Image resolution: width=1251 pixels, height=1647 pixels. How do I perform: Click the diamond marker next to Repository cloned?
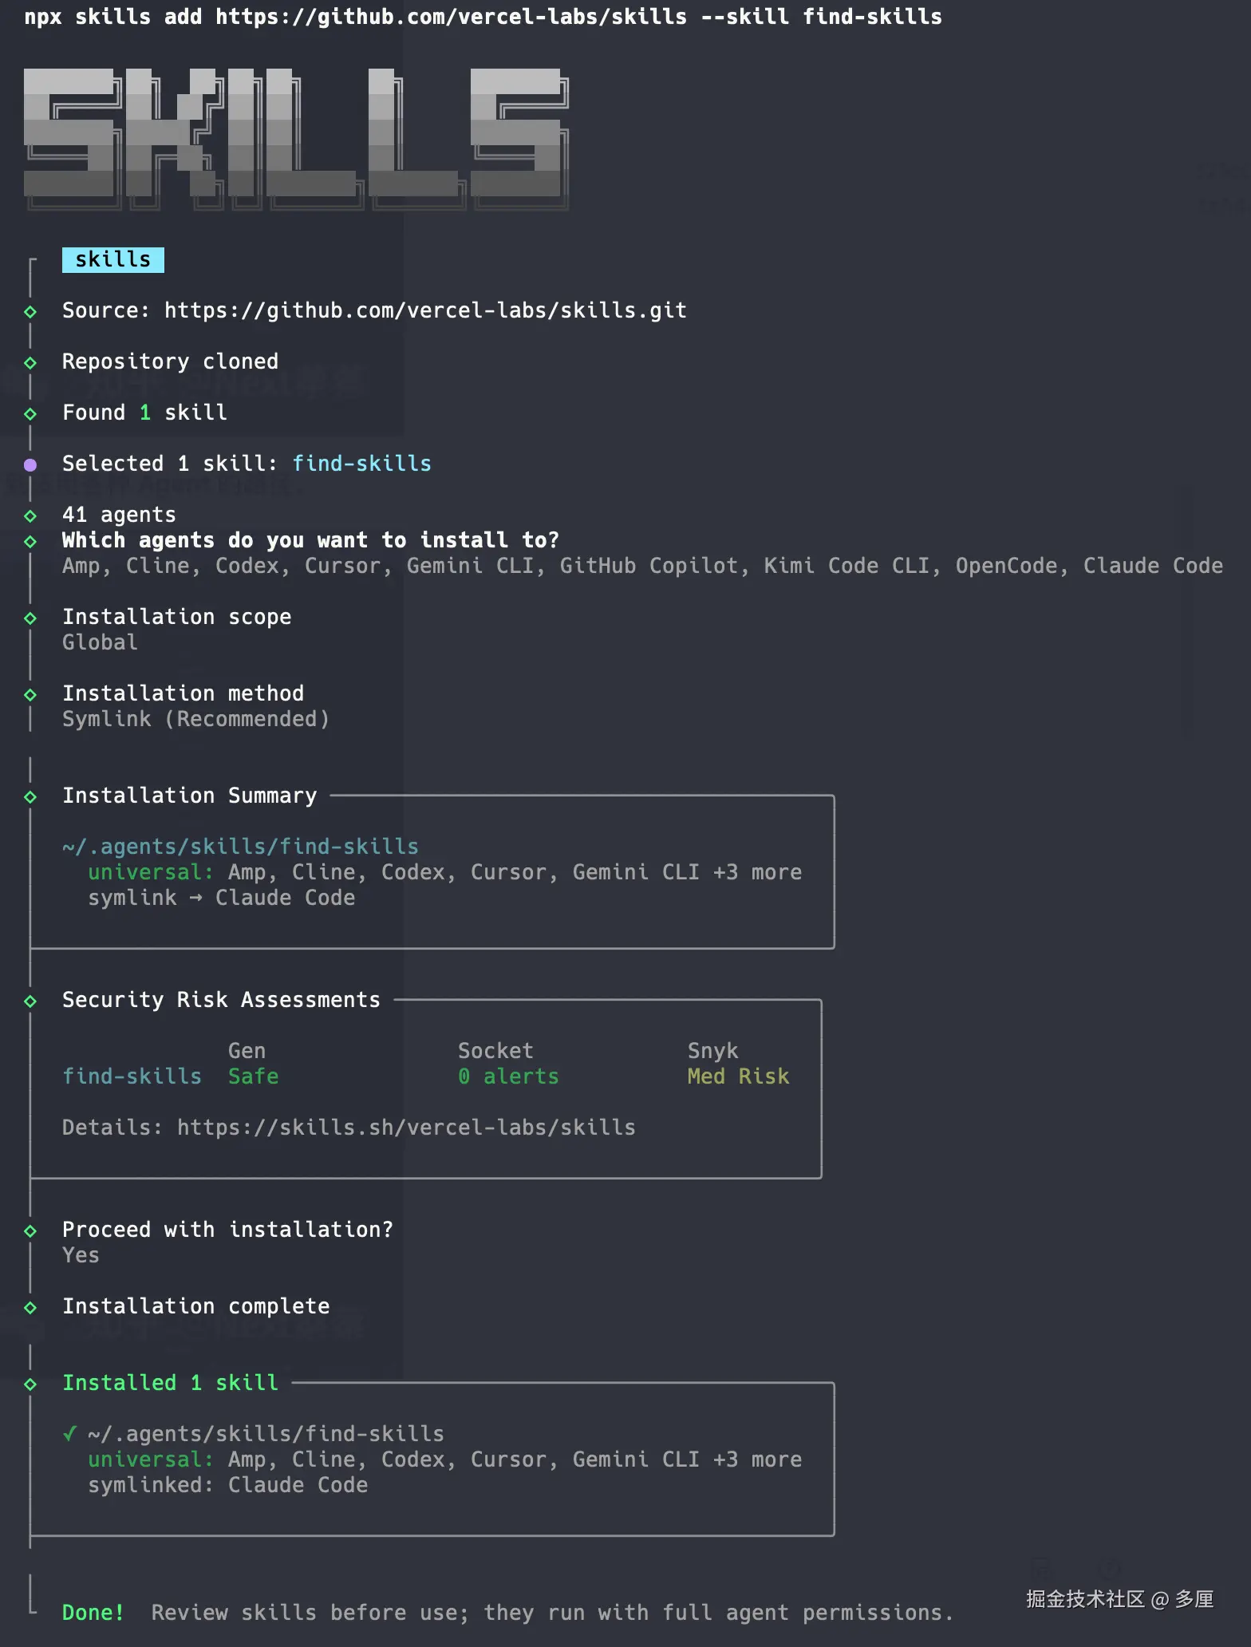tap(30, 362)
